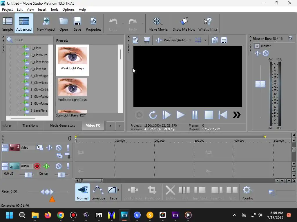The width and height of the screenshot is (297, 222).
Task: Click the Stop button in preview
Action: pos(209,115)
